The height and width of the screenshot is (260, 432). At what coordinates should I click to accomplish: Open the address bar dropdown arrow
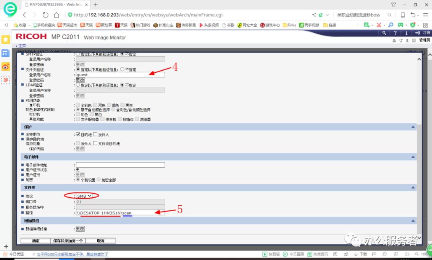tap(327, 15)
